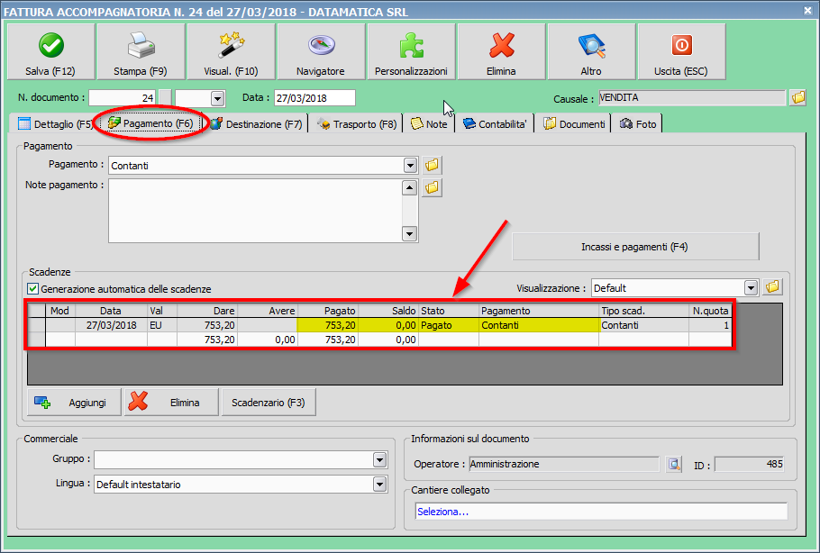Click Note pagamento scroll up arrow
The image size is (820, 553).
point(409,187)
